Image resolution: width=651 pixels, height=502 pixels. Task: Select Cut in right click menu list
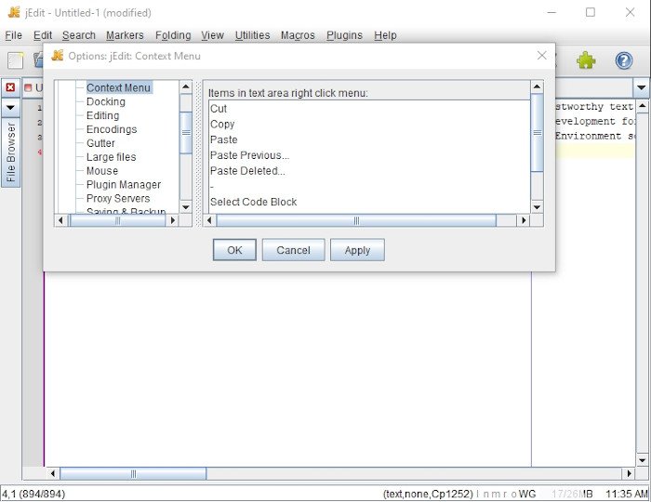click(369, 109)
